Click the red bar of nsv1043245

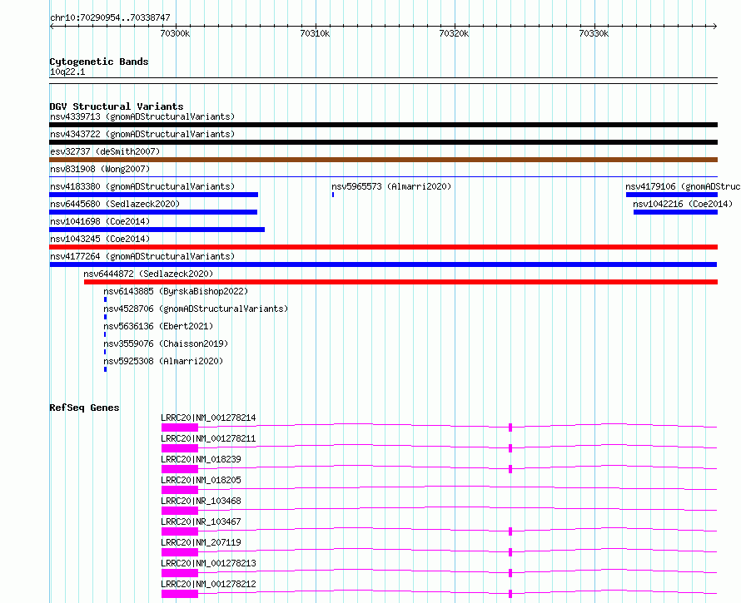[383, 247]
